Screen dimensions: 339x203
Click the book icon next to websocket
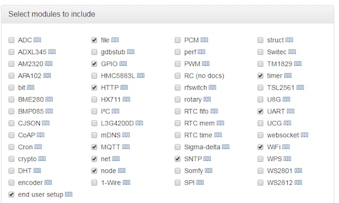pyautogui.click(x=305, y=135)
